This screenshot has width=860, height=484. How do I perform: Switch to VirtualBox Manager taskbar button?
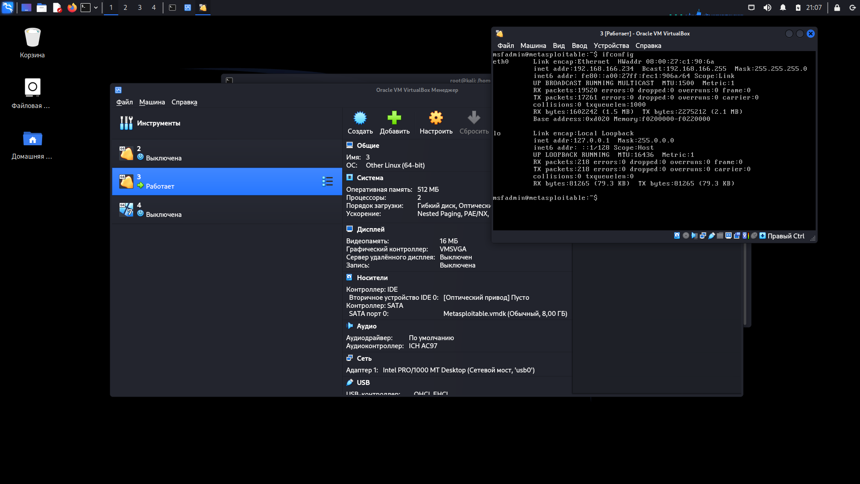(x=188, y=8)
